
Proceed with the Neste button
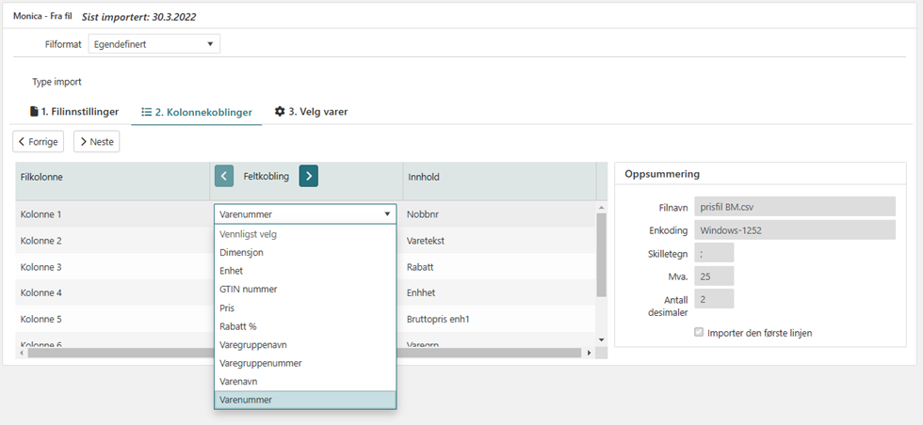pos(96,142)
